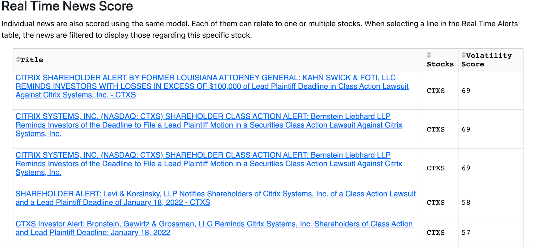
Task: Open the Kahn Swick & Foti Citrix alert link
Action: (x=212, y=86)
